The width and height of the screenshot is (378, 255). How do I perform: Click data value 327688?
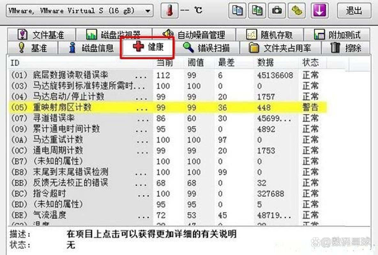[x=271, y=193]
